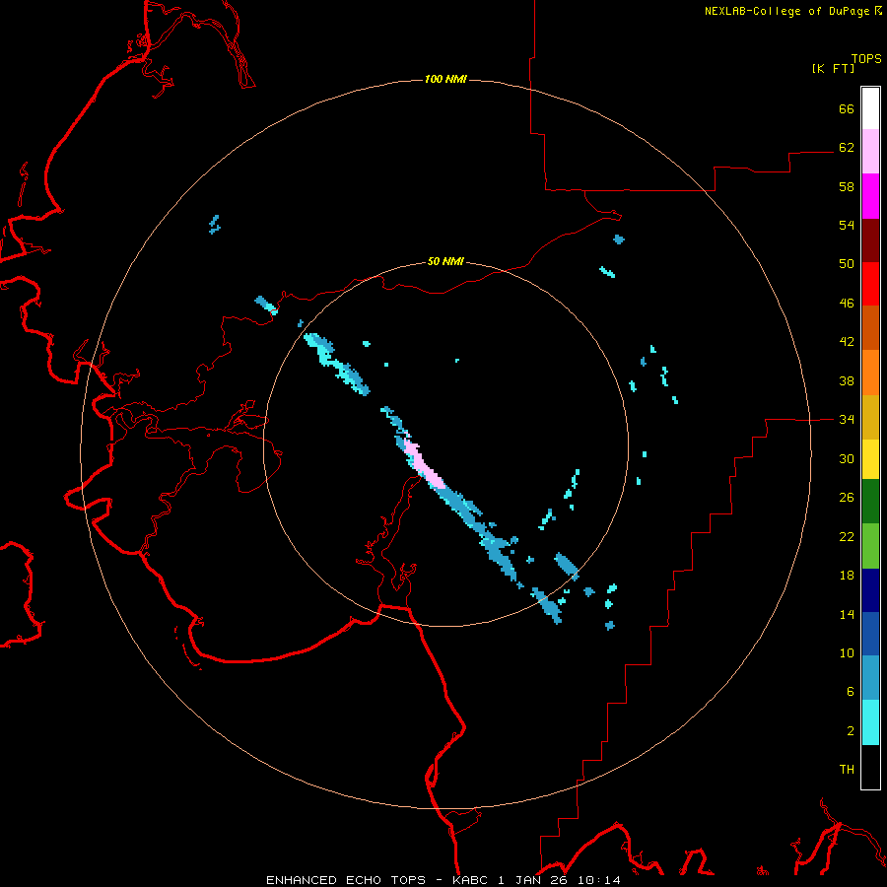Click the pink high echo-top core near radar center
Screen dimensions: 887x887
[423, 465]
